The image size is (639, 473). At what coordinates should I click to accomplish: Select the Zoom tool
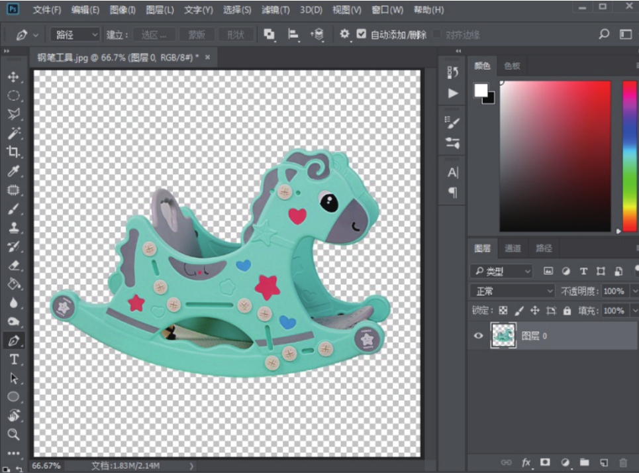pyautogui.click(x=13, y=435)
